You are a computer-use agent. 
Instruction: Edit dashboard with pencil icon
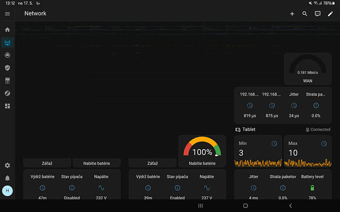click(330, 14)
